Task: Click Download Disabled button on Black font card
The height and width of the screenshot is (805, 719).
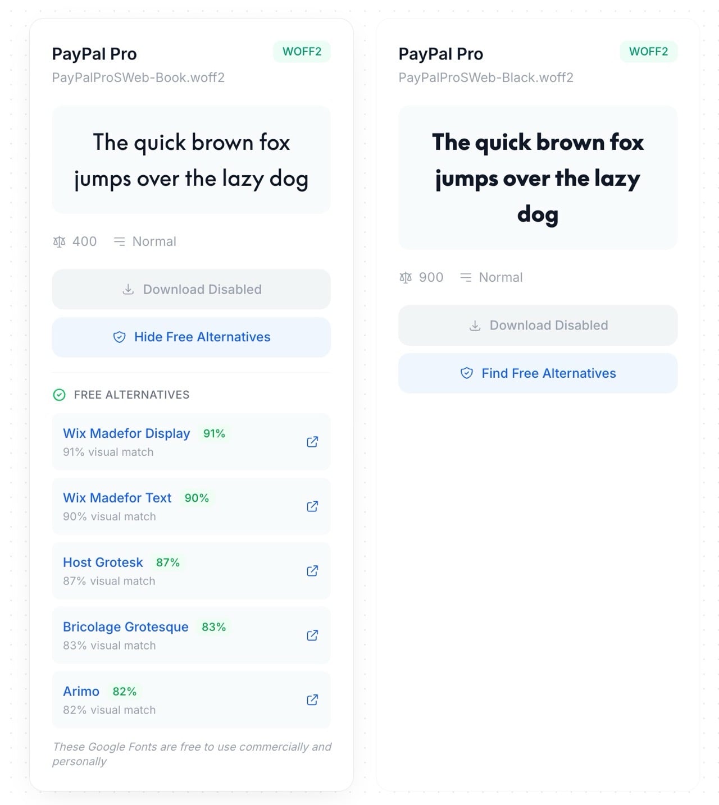Action: pos(538,326)
